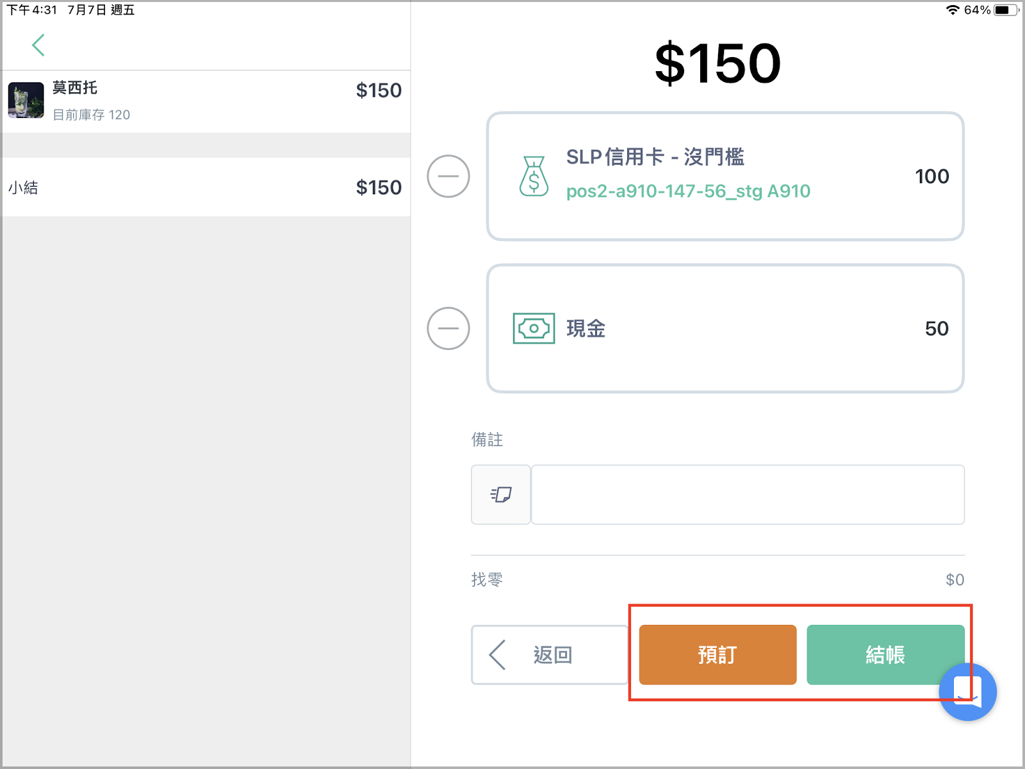This screenshot has width=1025, height=769.
Task: Click the 返回 back button
Action: (550, 655)
